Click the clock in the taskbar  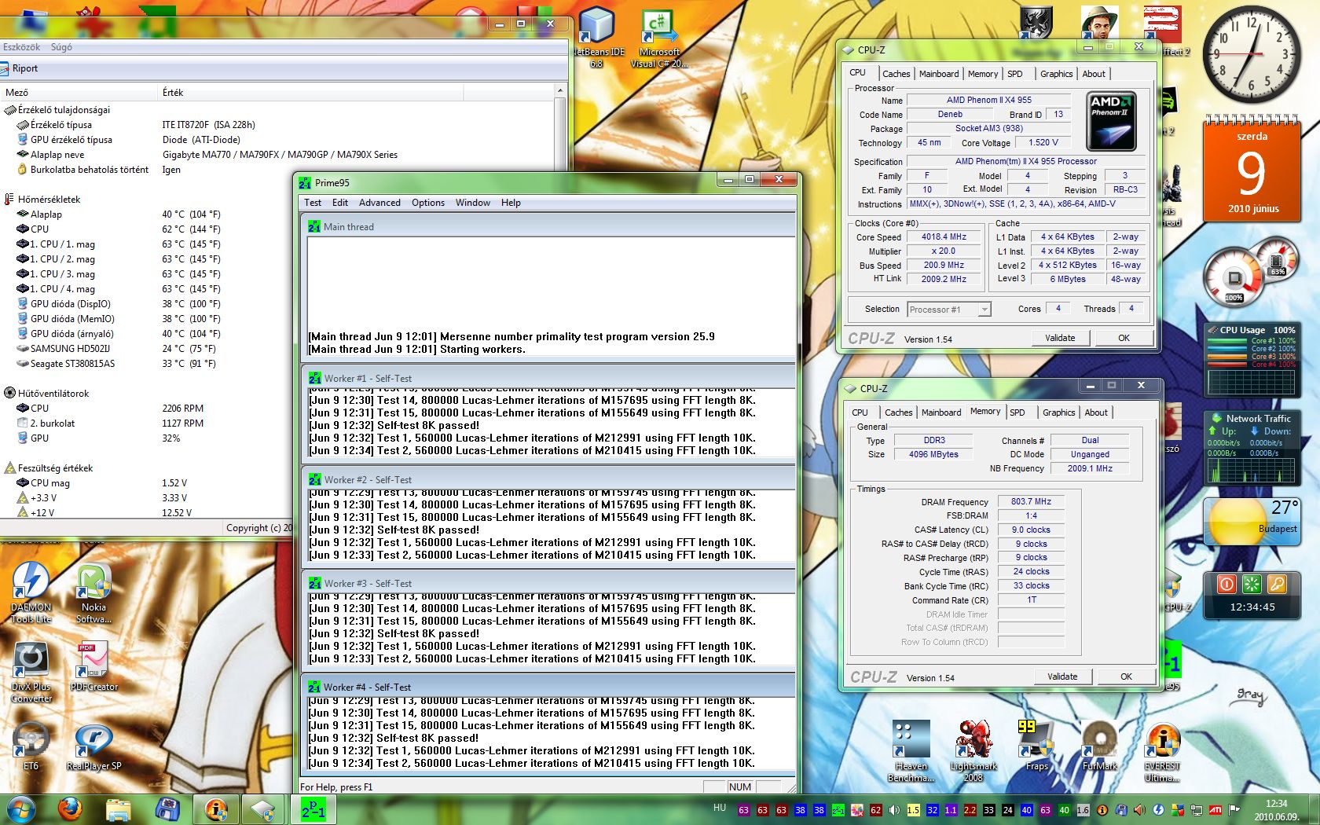click(1276, 809)
